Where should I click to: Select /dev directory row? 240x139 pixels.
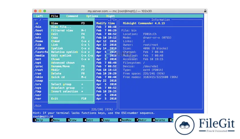tap(38, 34)
